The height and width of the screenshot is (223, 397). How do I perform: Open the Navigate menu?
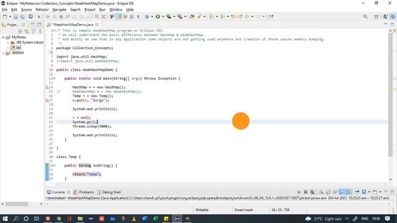pyautogui.click(x=60, y=10)
